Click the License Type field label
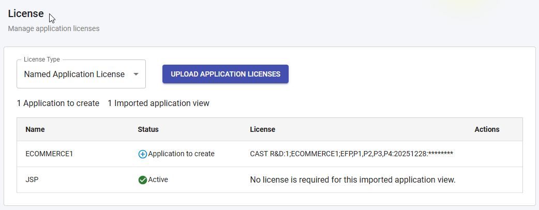The width and height of the screenshot is (539, 210). point(41,59)
